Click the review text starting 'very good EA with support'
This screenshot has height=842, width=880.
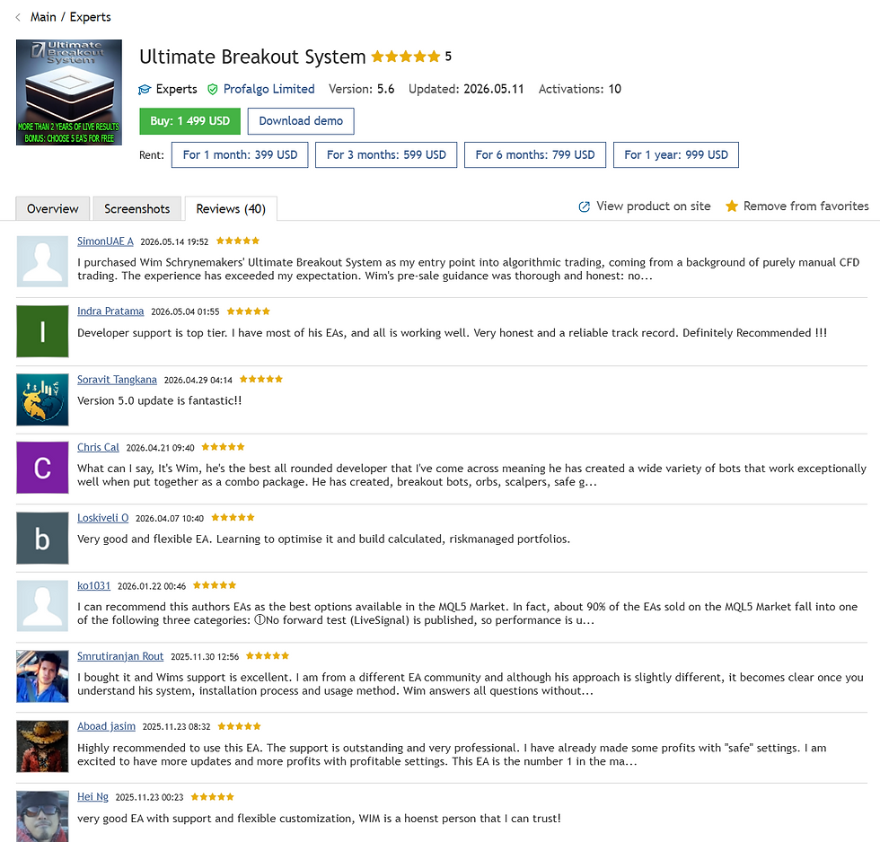coord(319,819)
